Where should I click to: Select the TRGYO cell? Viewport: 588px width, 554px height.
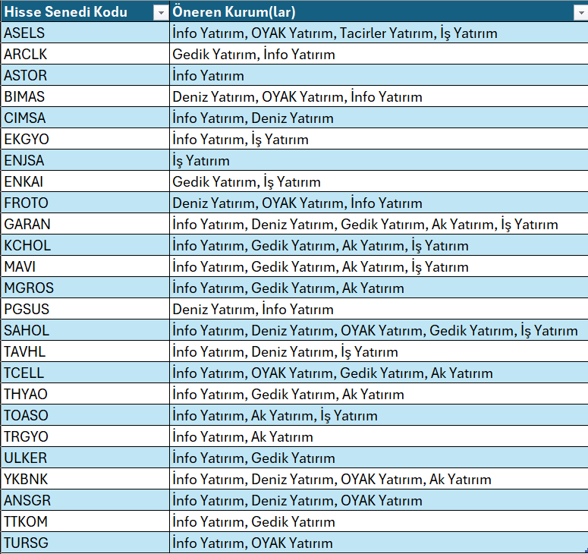(x=85, y=436)
